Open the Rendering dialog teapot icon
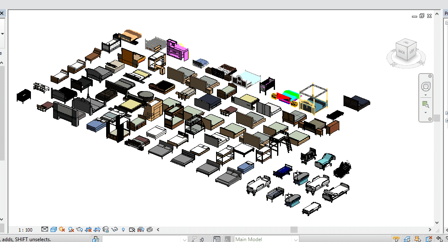Viewport: 448px width, 242px height. pyautogui.click(x=79, y=229)
